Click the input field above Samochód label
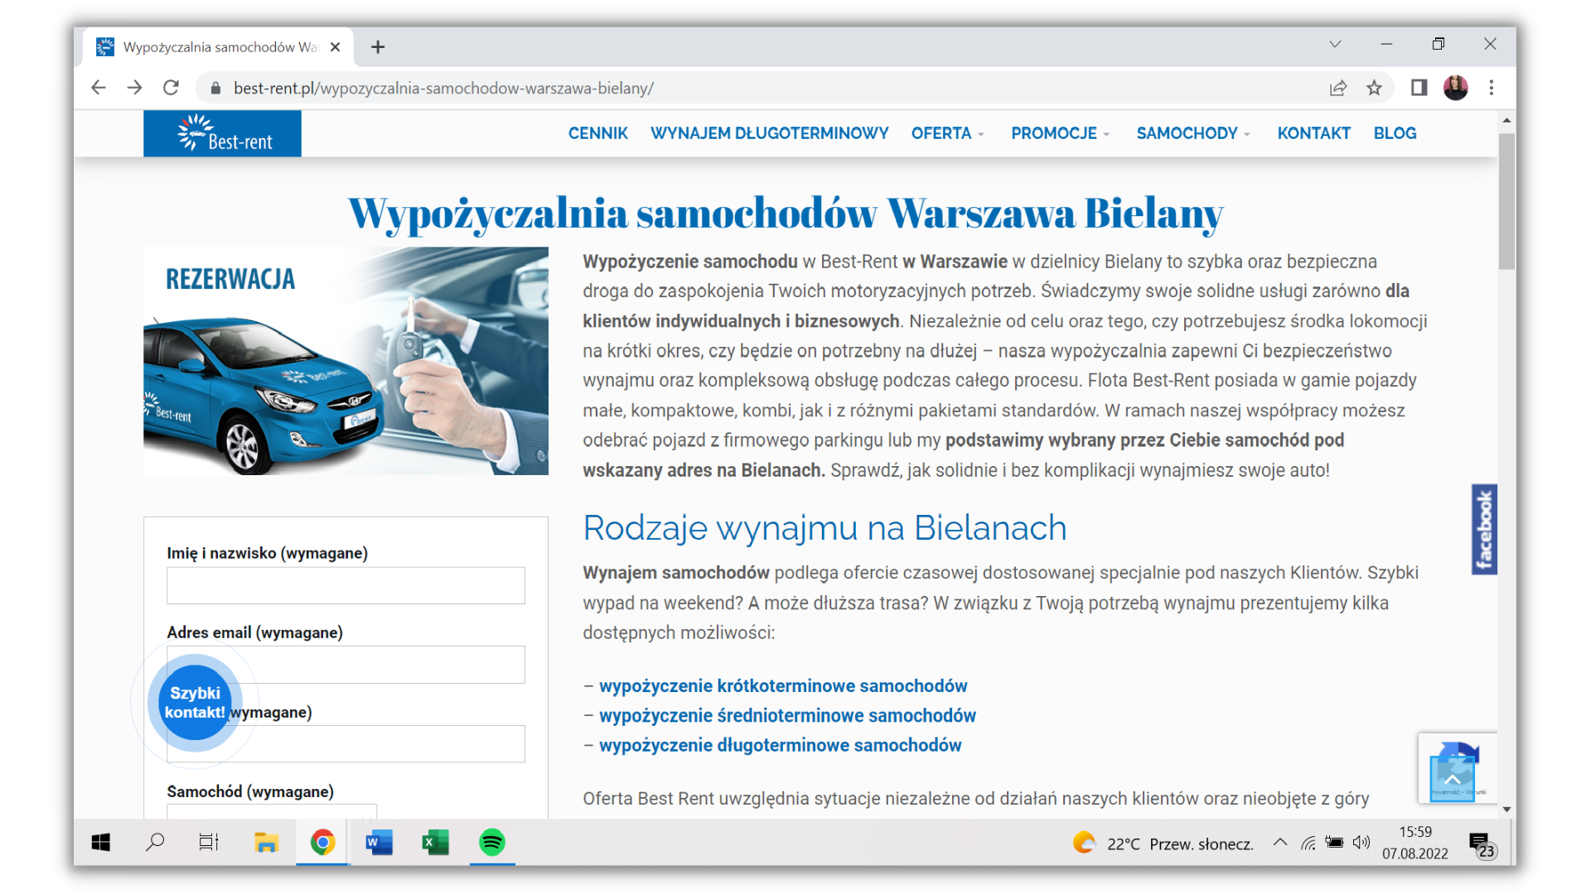The width and height of the screenshot is (1591, 894). tap(346, 743)
